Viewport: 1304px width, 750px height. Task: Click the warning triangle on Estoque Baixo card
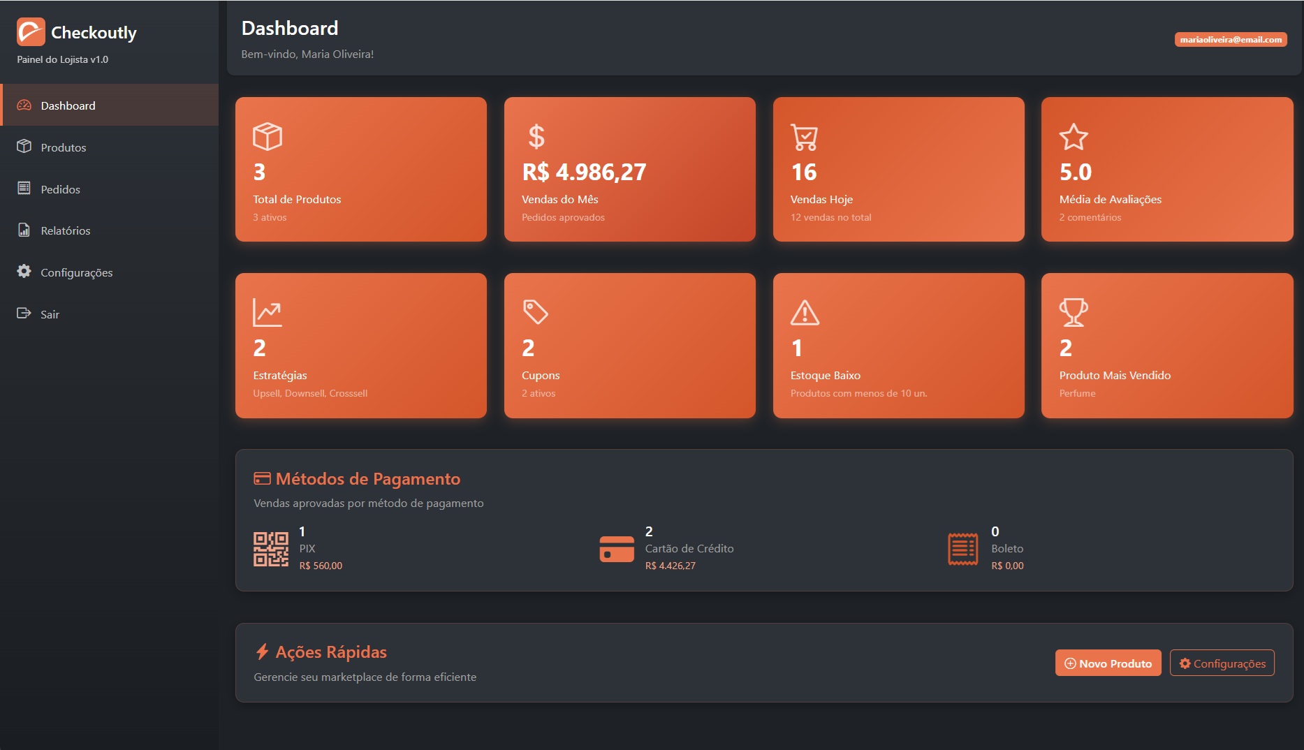[x=804, y=313]
